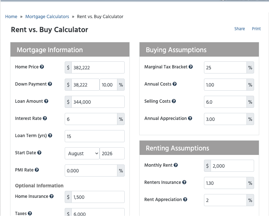Viewport: 269px width, 216px height.
Task: Click the Start Date help icon
Action: pos(39,153)
